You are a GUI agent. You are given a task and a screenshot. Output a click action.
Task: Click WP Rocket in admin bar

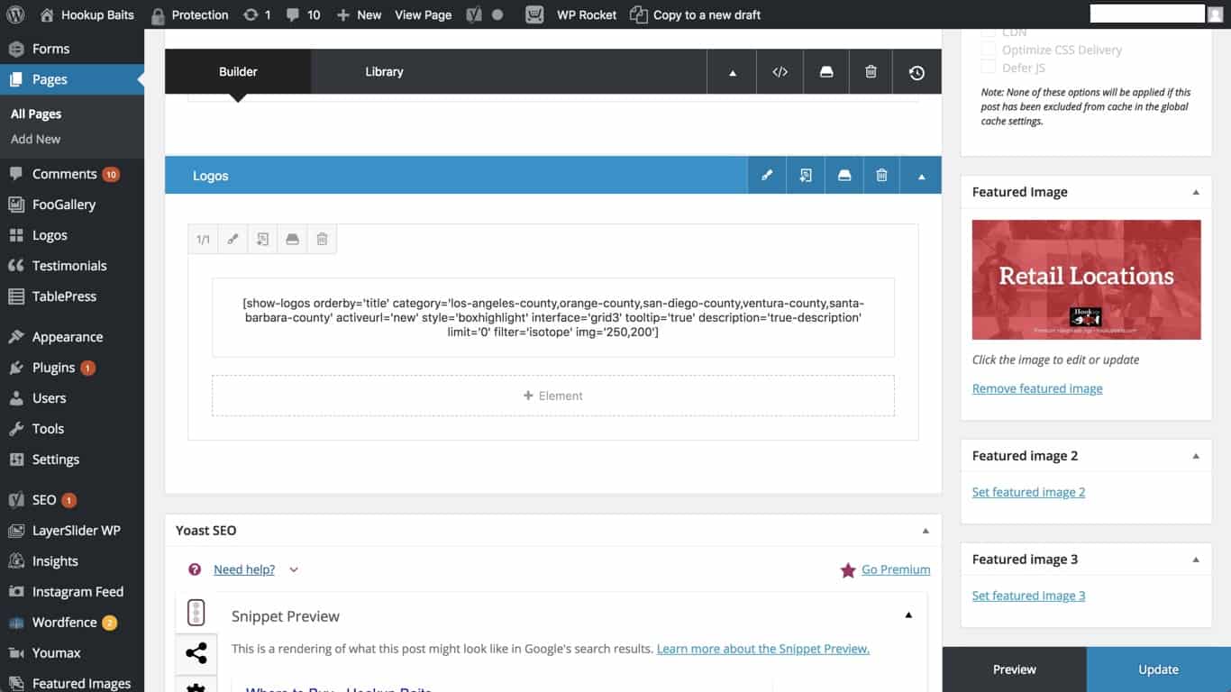point(587,14)
